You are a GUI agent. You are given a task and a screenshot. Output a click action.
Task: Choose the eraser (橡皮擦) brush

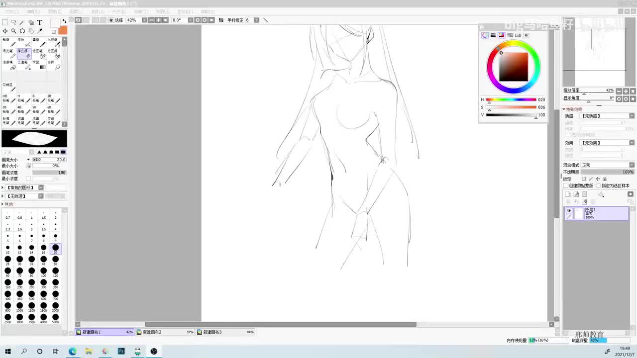[24, 54]
